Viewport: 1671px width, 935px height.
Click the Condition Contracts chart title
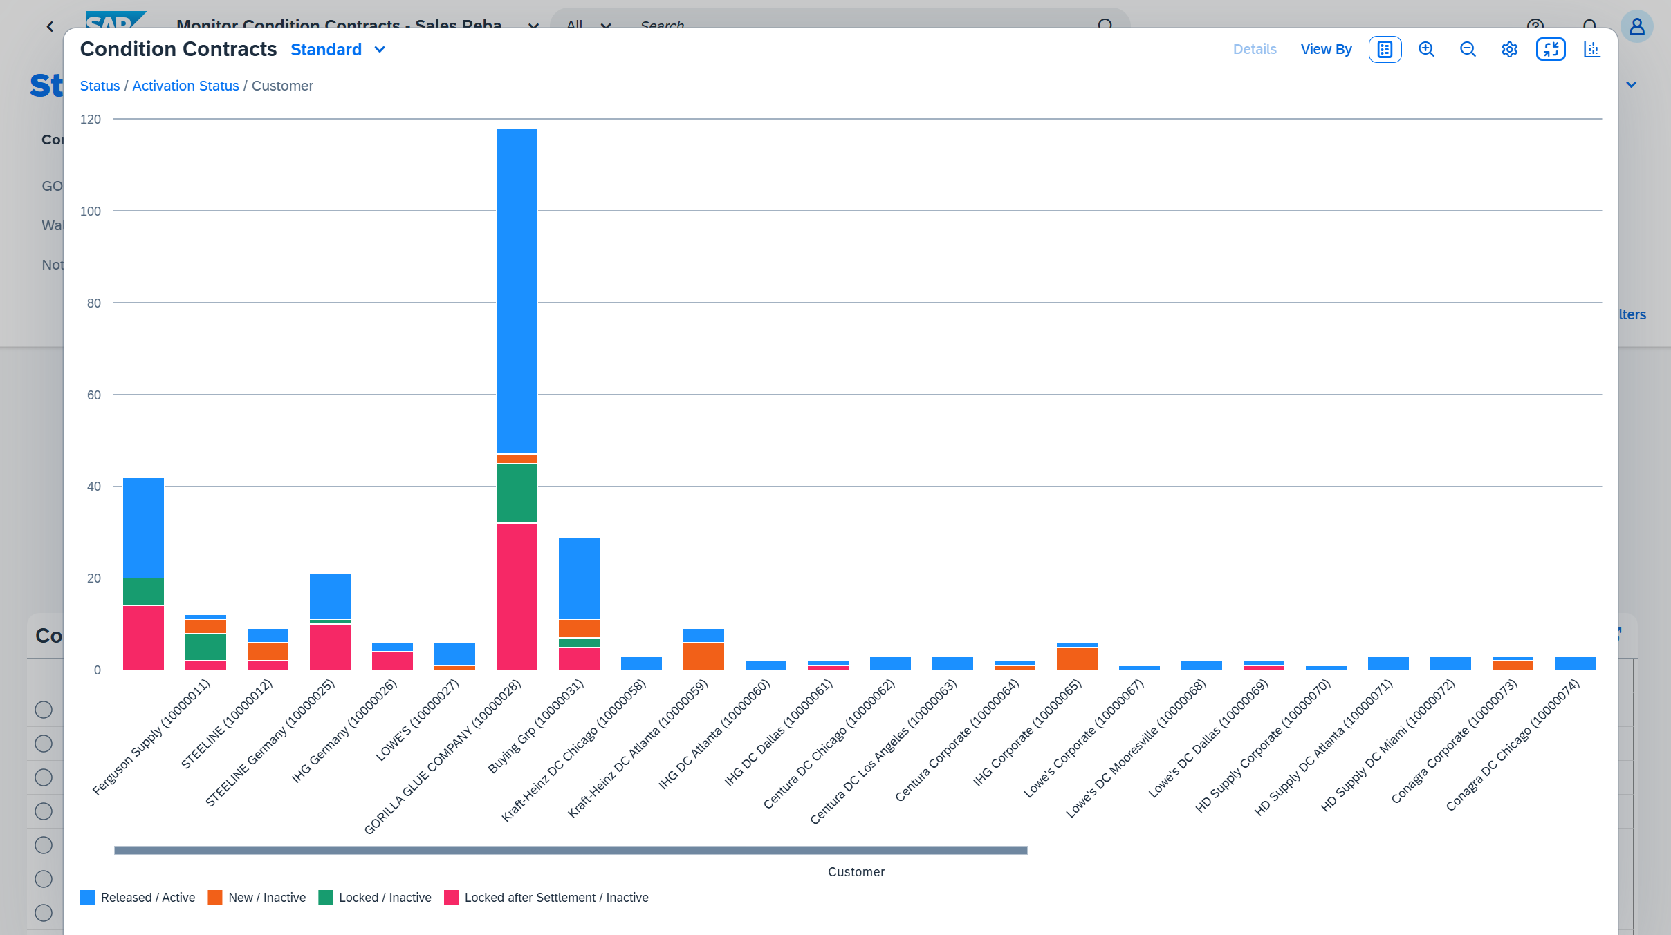pyautogui.click(x=178, y=49)
